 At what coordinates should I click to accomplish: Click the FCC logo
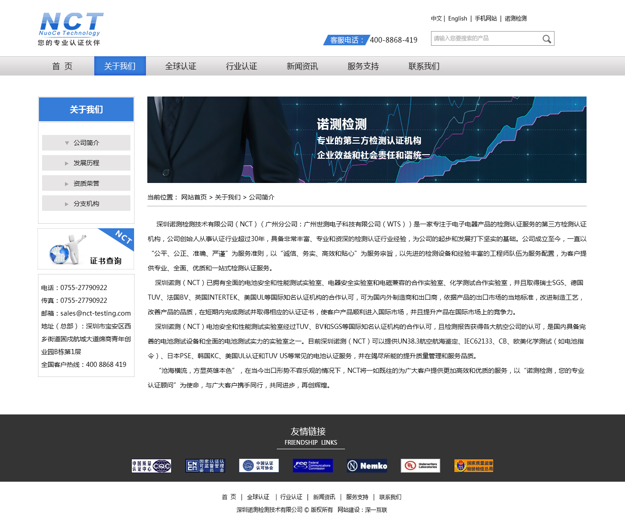coord(312,466)
